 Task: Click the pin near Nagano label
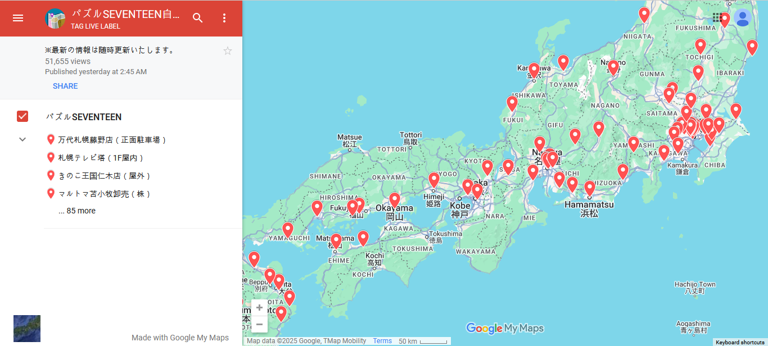click(x=613, y=69)
